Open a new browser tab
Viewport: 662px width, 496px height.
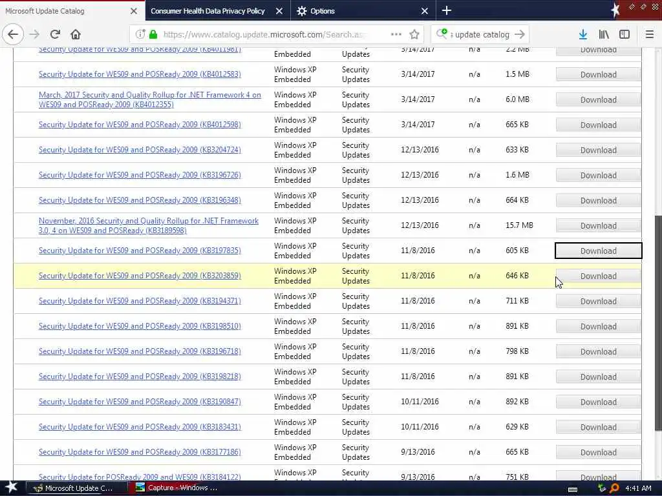[447, 10]
